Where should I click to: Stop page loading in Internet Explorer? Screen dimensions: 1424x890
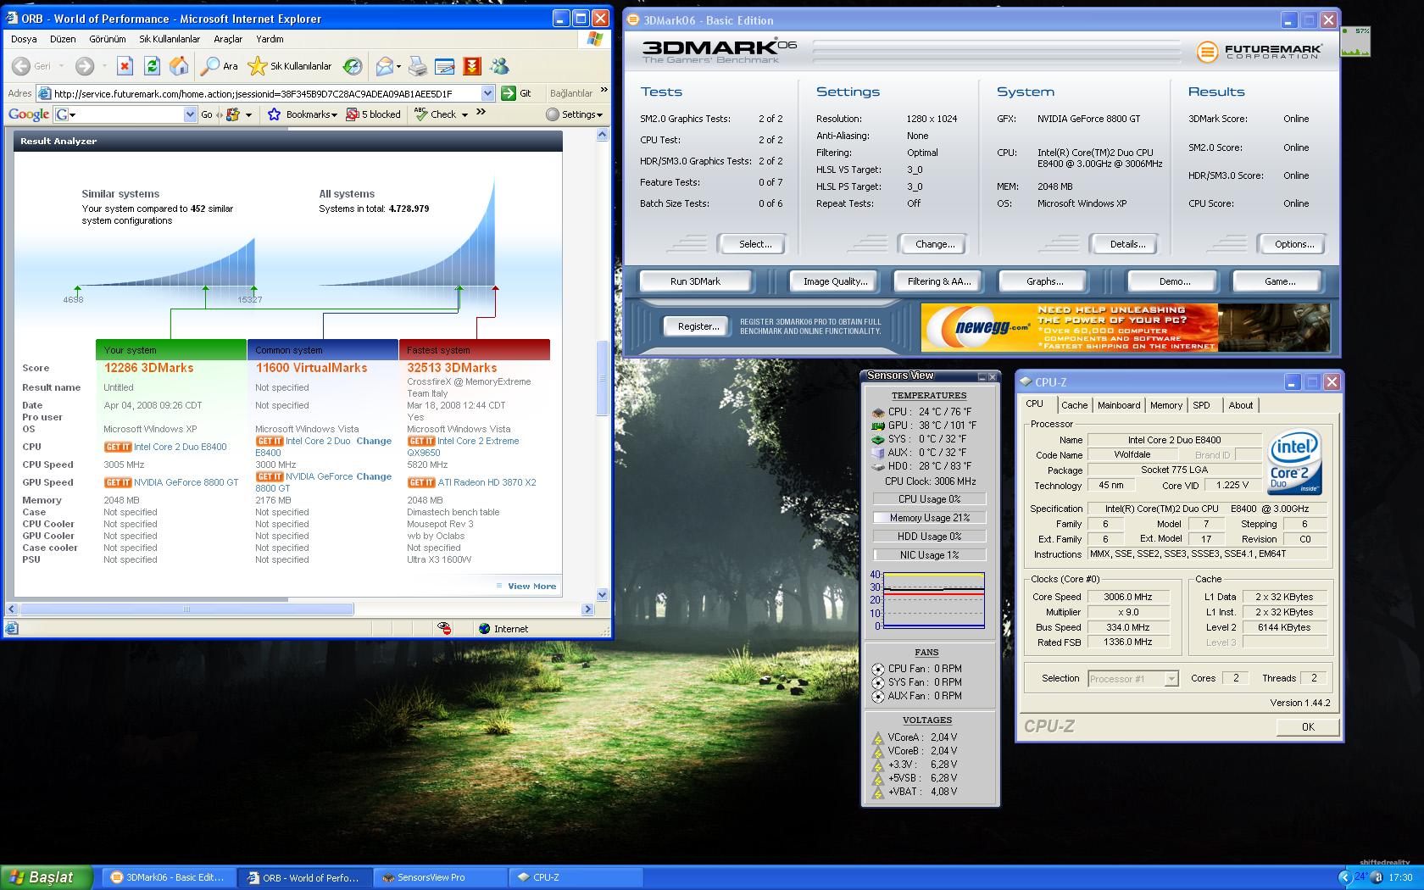tap(125, 66)
